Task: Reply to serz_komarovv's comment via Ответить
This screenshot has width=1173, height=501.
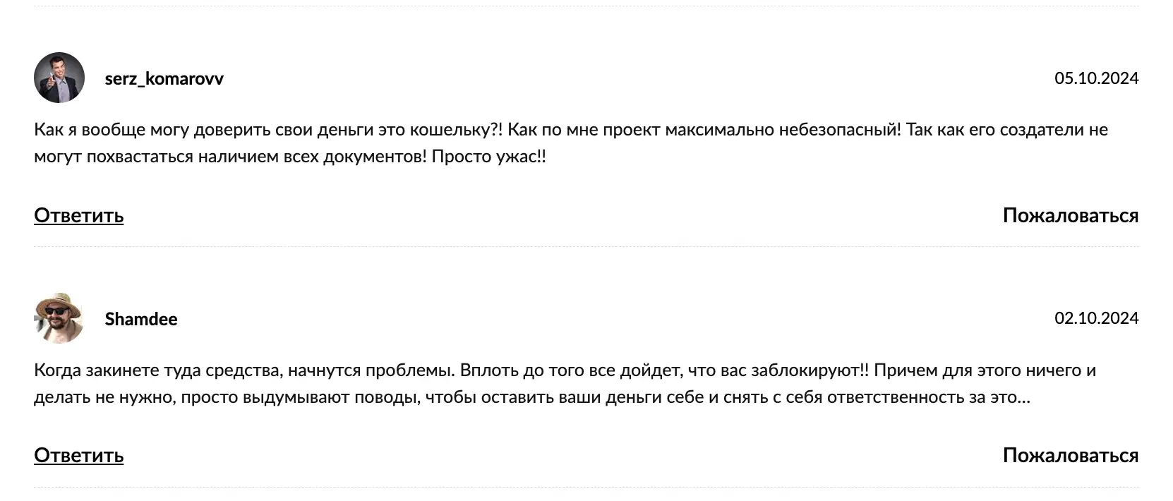Action: coord(78,215)
